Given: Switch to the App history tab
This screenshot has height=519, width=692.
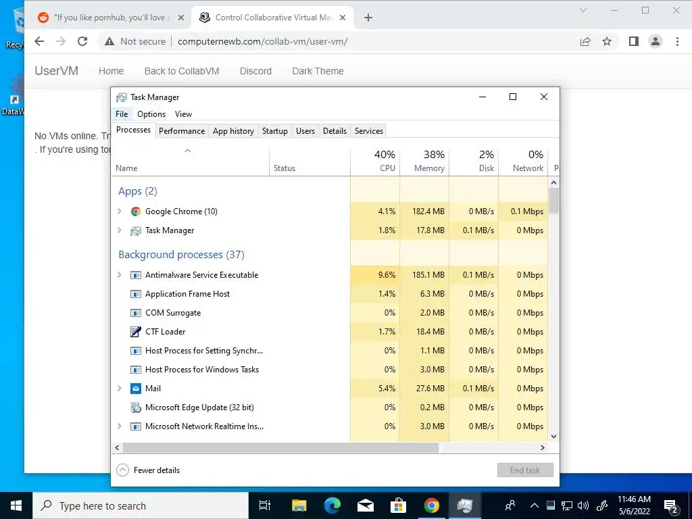Looking at the screenshot, I should pyautogui.click(x=233, y=131).
